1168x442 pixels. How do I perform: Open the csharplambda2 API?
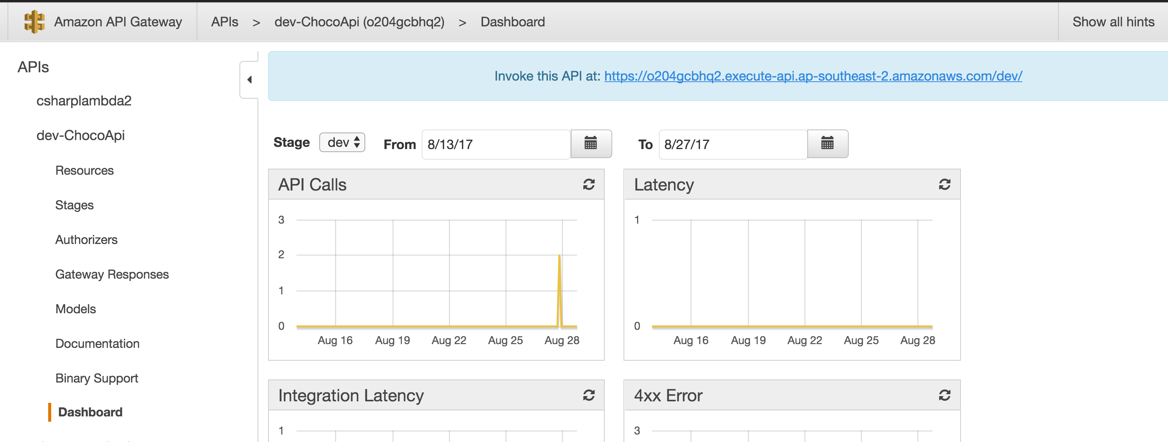(x=84, y=101)
